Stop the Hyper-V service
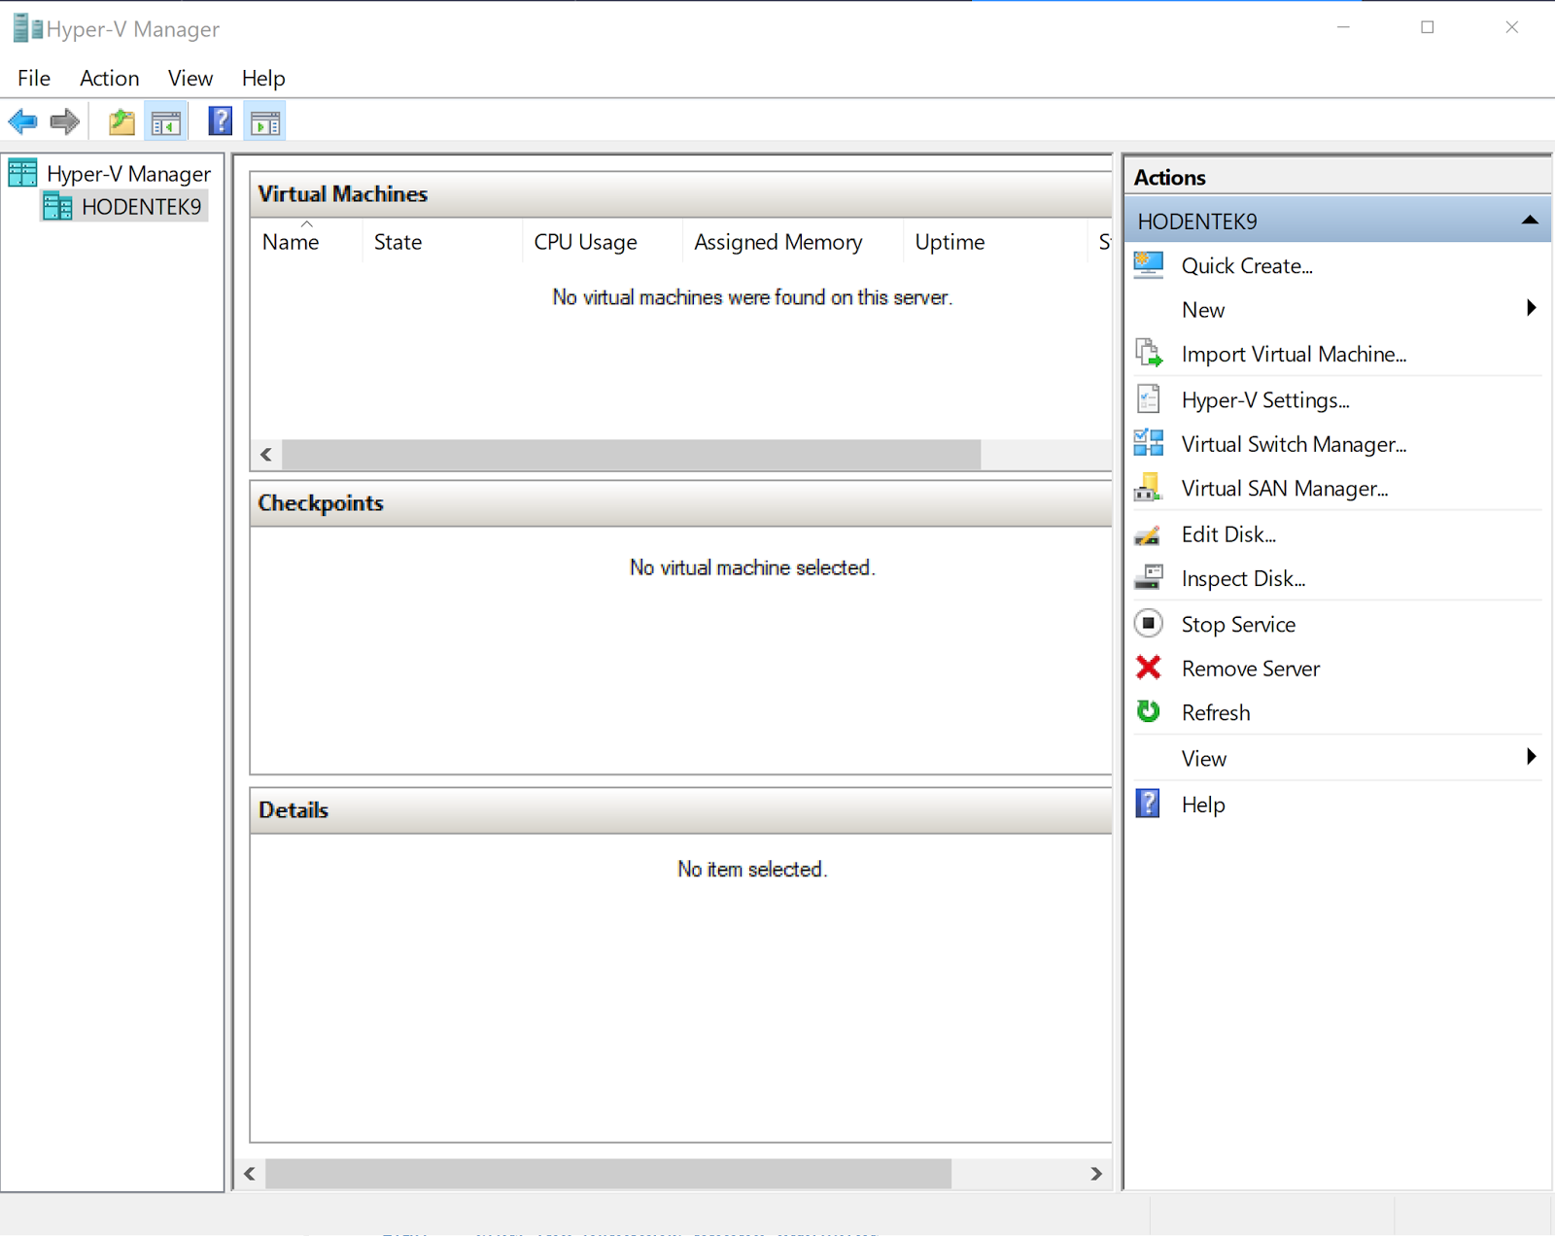Viewport: 1555px width, 1236px height. pyautogui.click(x=1237, y=624)
